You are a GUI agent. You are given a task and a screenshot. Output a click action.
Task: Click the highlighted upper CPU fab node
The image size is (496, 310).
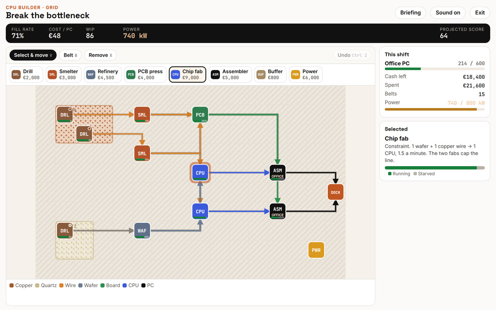pos(200,173)
